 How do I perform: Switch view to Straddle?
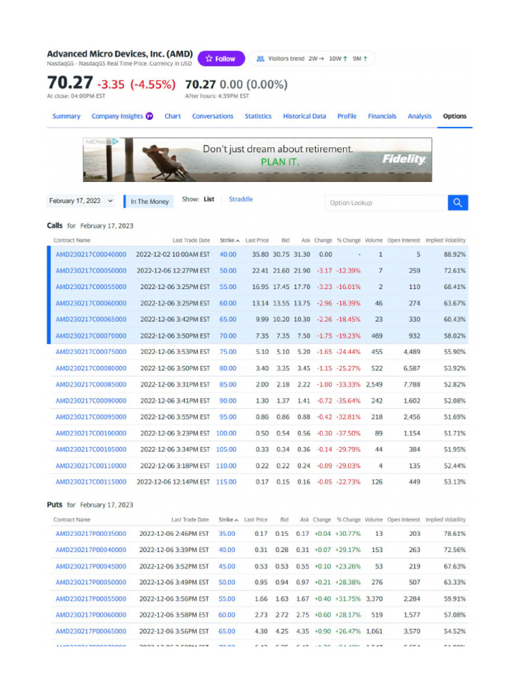point(241,200)
